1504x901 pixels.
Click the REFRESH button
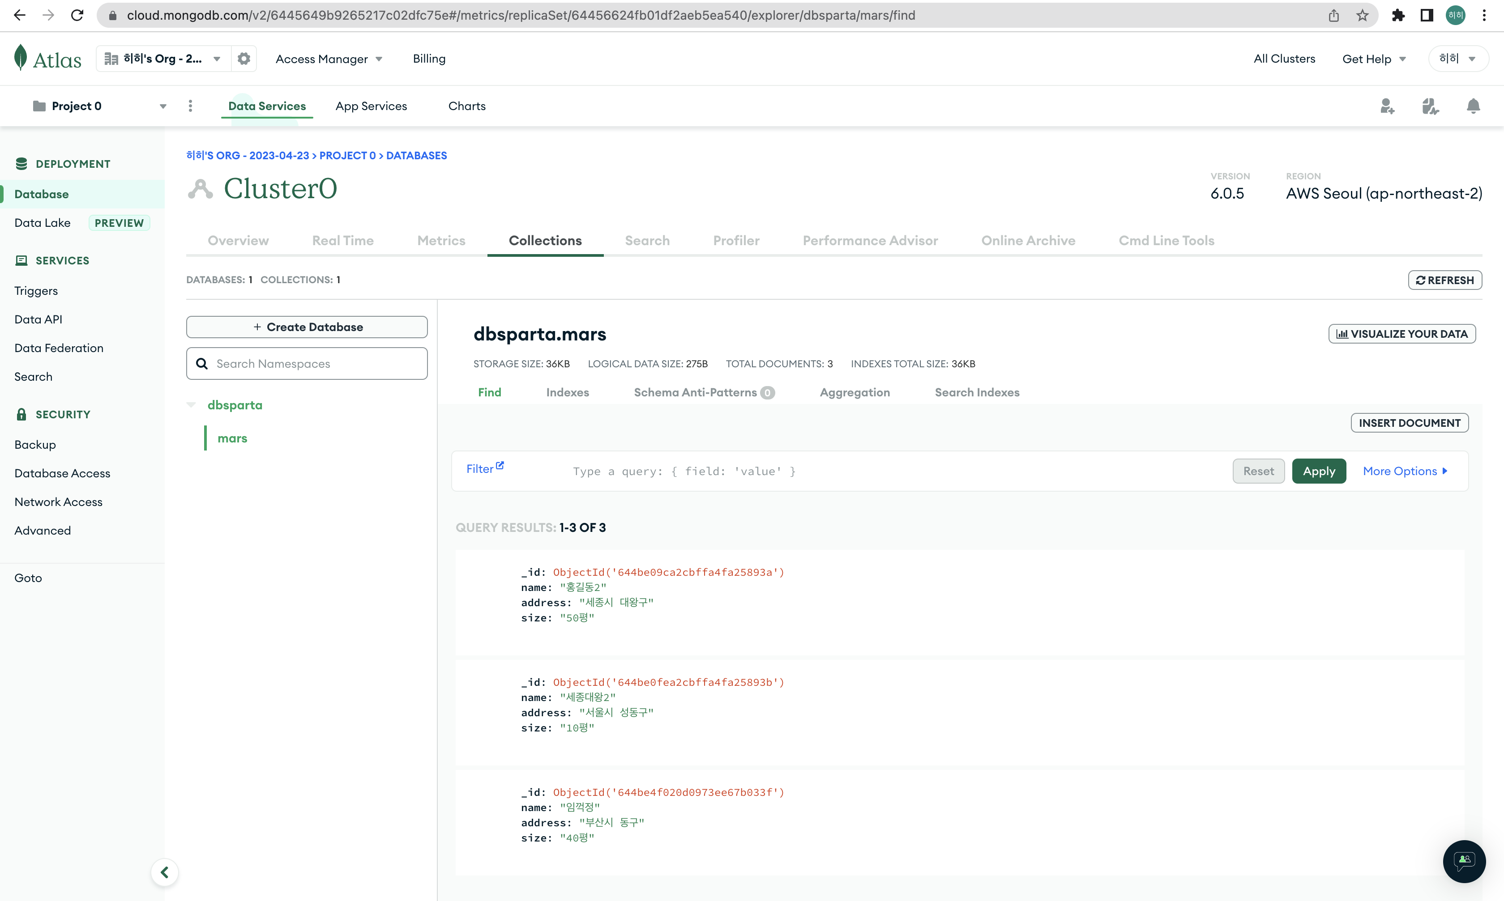point(1444,280)
